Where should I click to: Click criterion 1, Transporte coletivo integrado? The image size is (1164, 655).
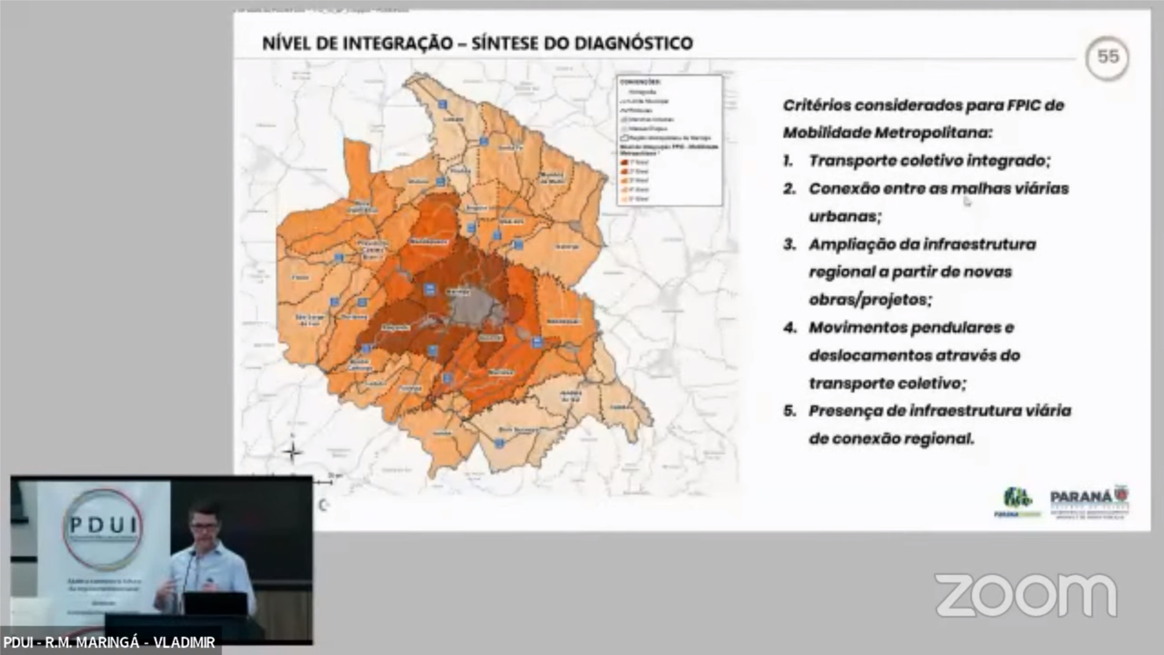point(930,160)
